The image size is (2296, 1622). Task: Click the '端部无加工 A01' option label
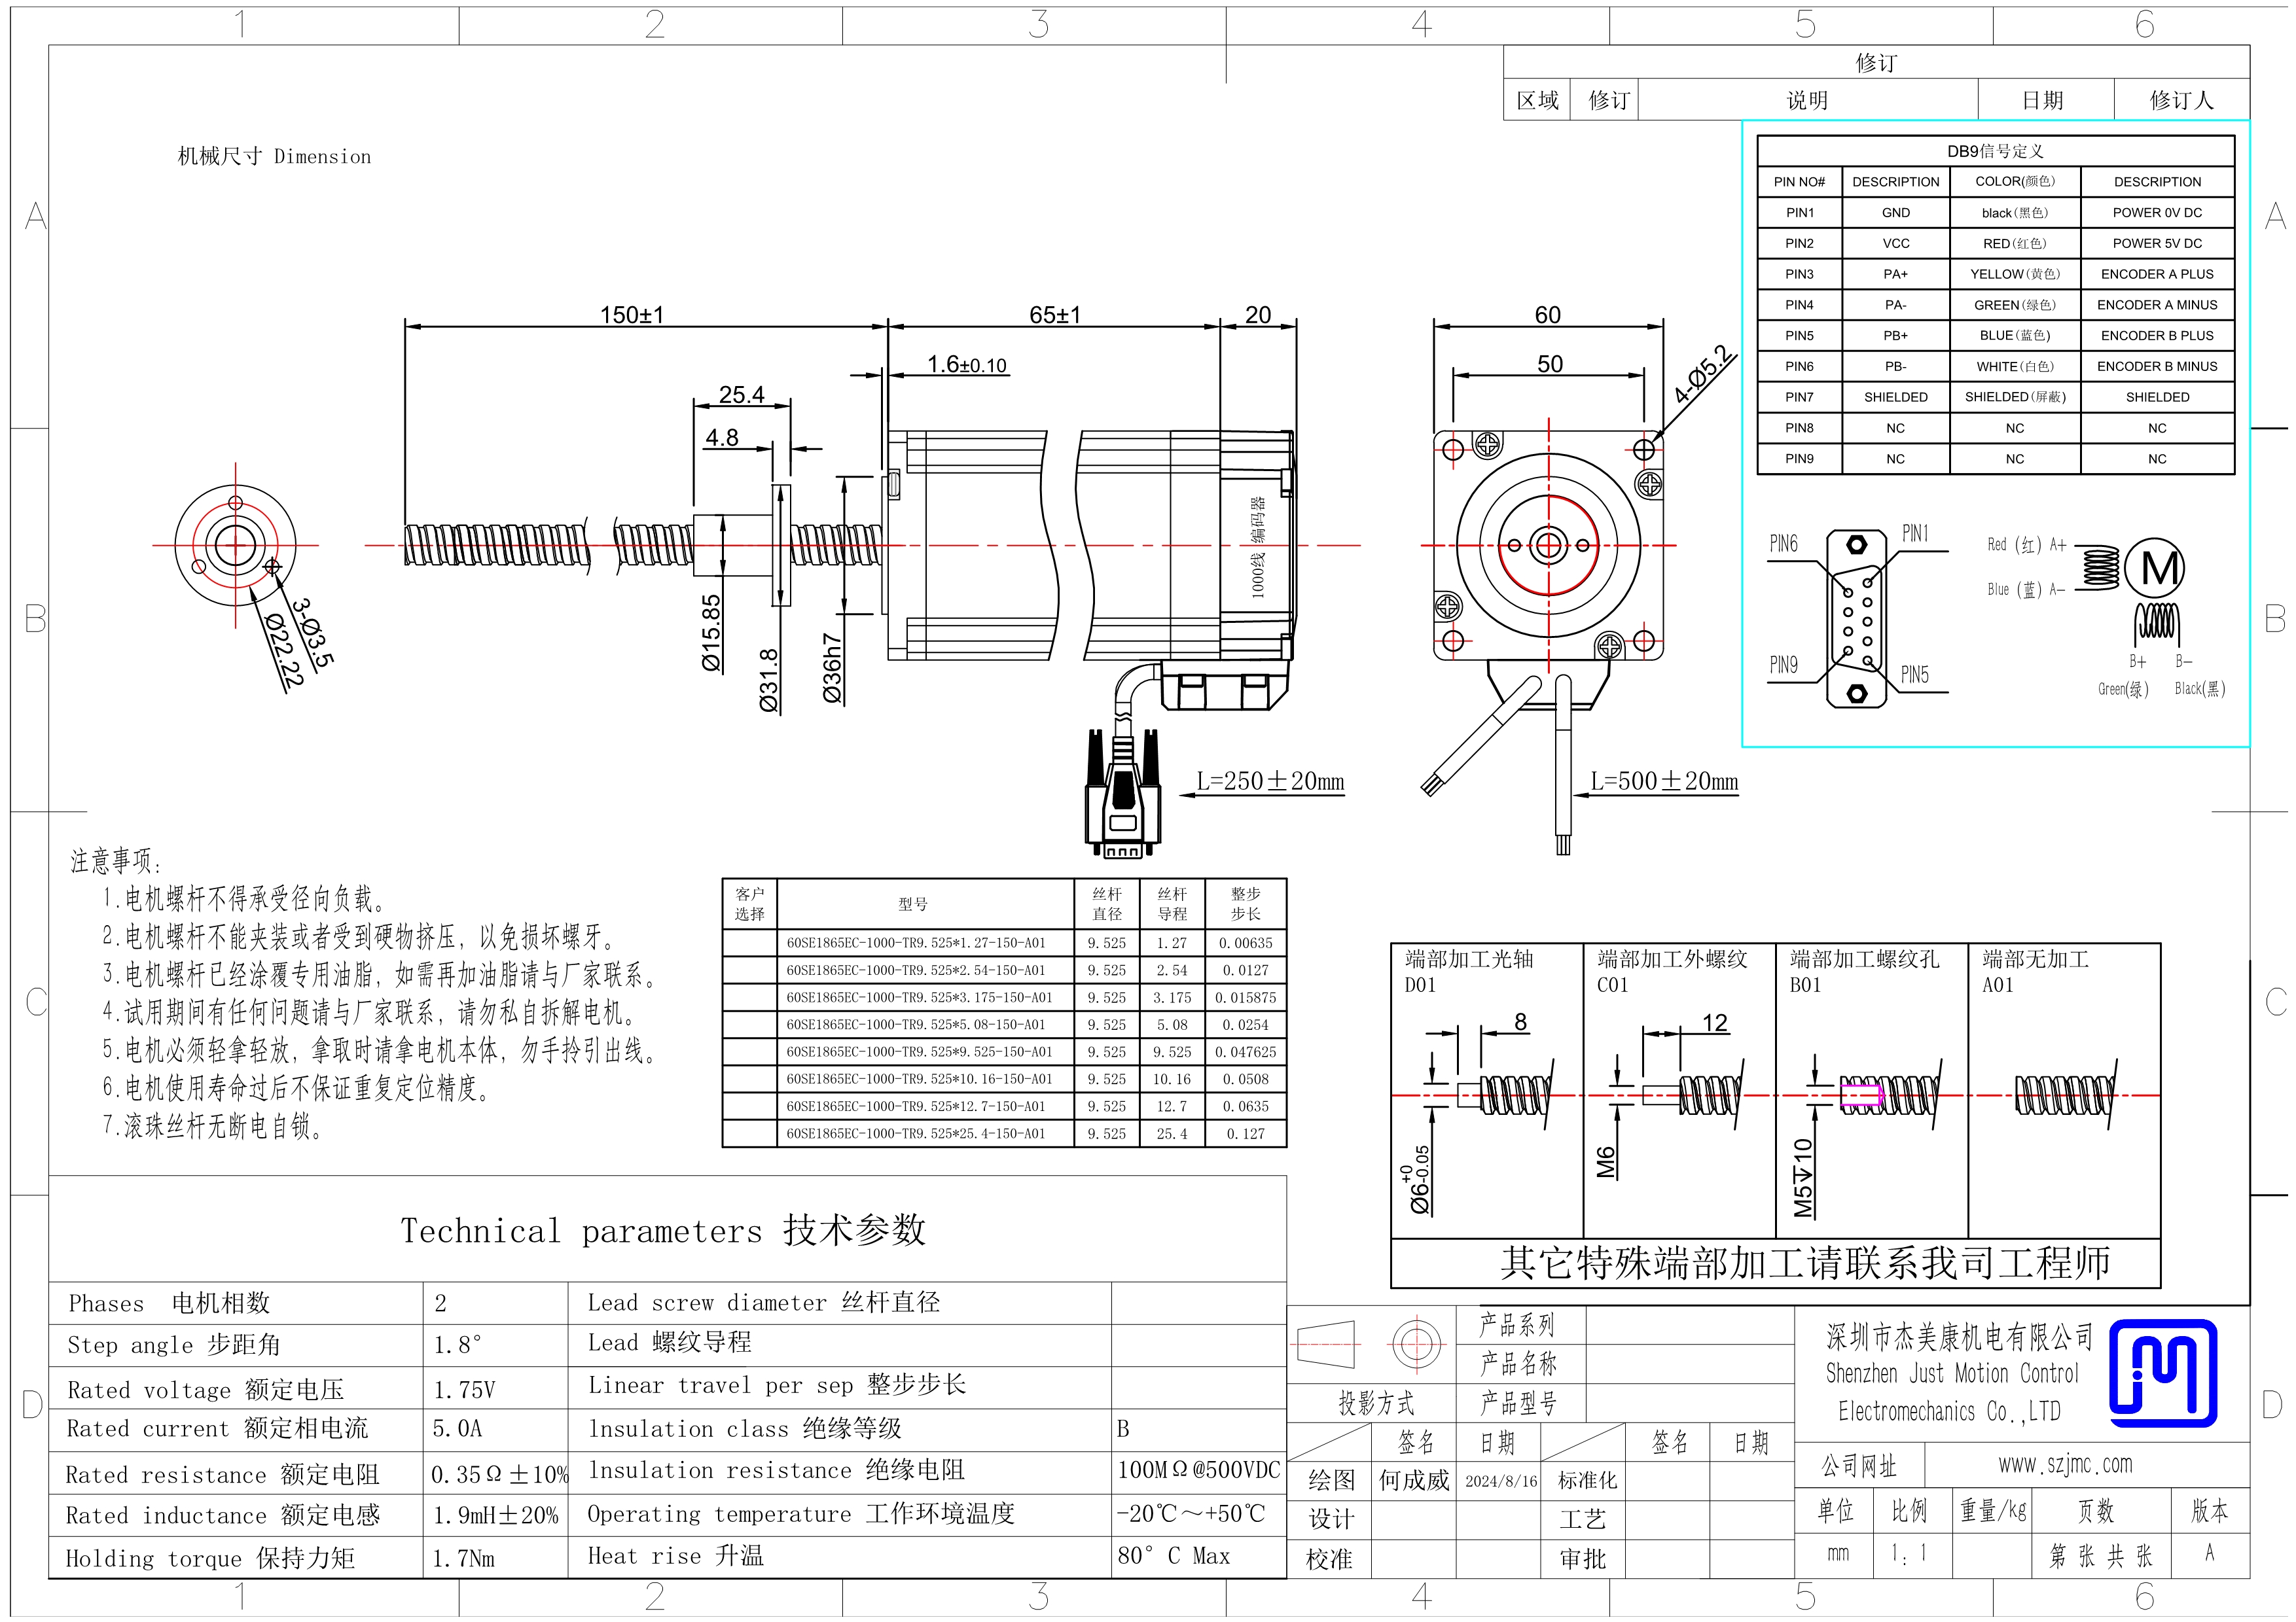click(2035, 972)
